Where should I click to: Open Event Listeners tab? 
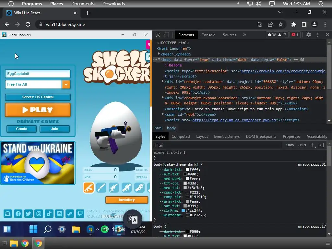[x=227, y=136]
